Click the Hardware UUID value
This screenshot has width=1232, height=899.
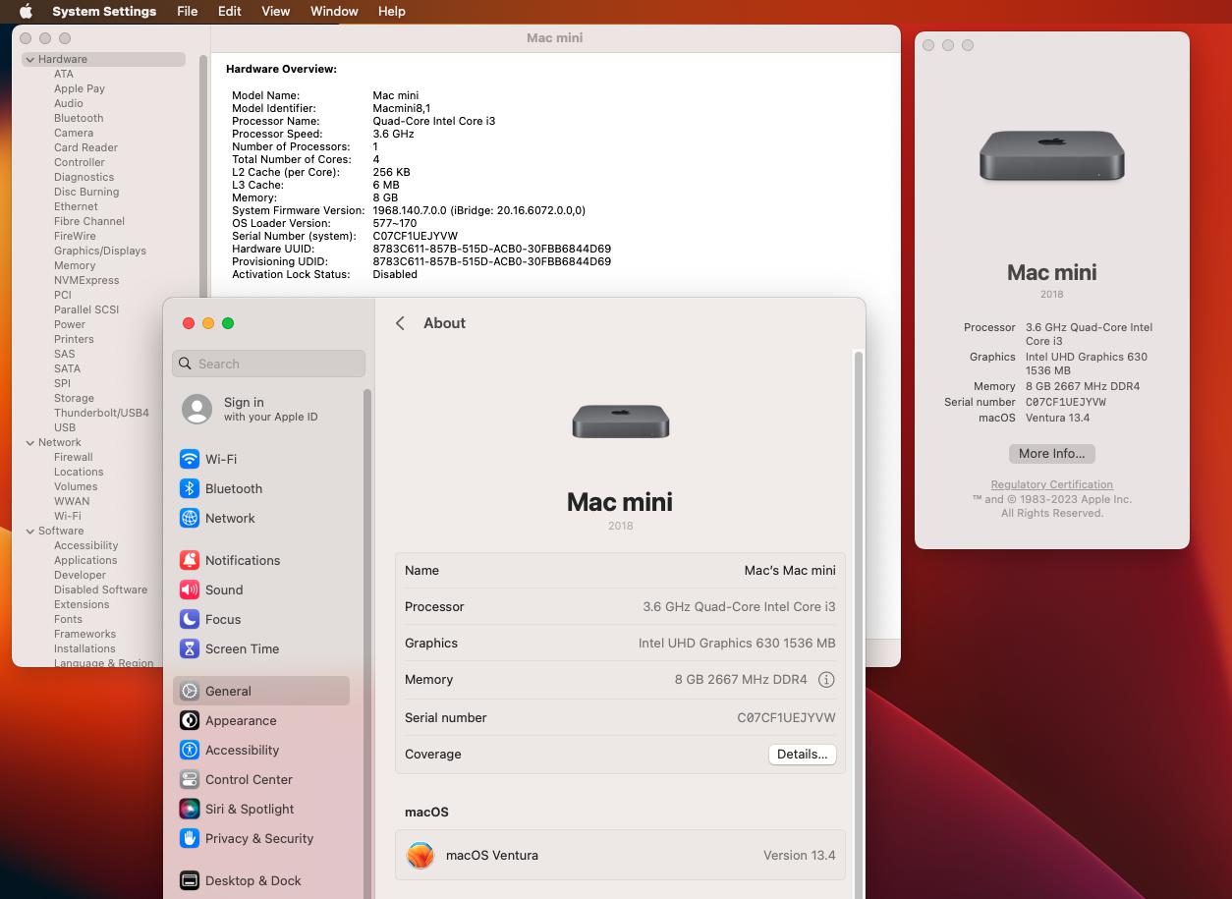[491, 249]
